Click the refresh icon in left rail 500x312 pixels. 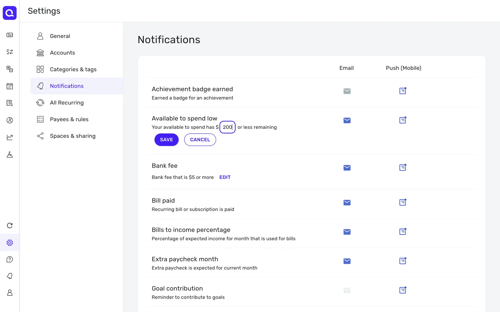click(x=10, y=225)
